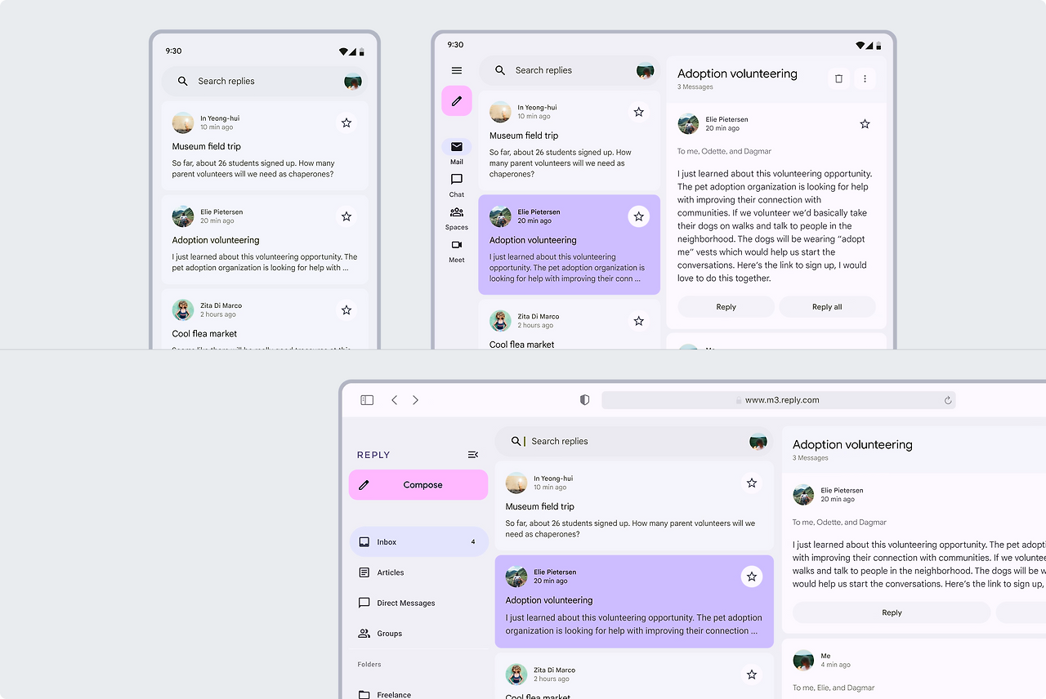Open the profile avatar in the phone search bar
This screenshot has width=1046, height=699.
tap(353, 81)
